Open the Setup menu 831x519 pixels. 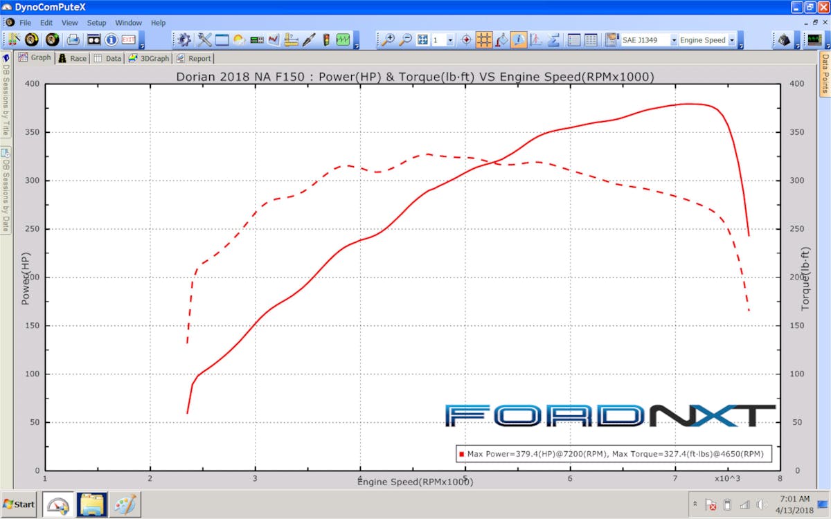[96, 23]
